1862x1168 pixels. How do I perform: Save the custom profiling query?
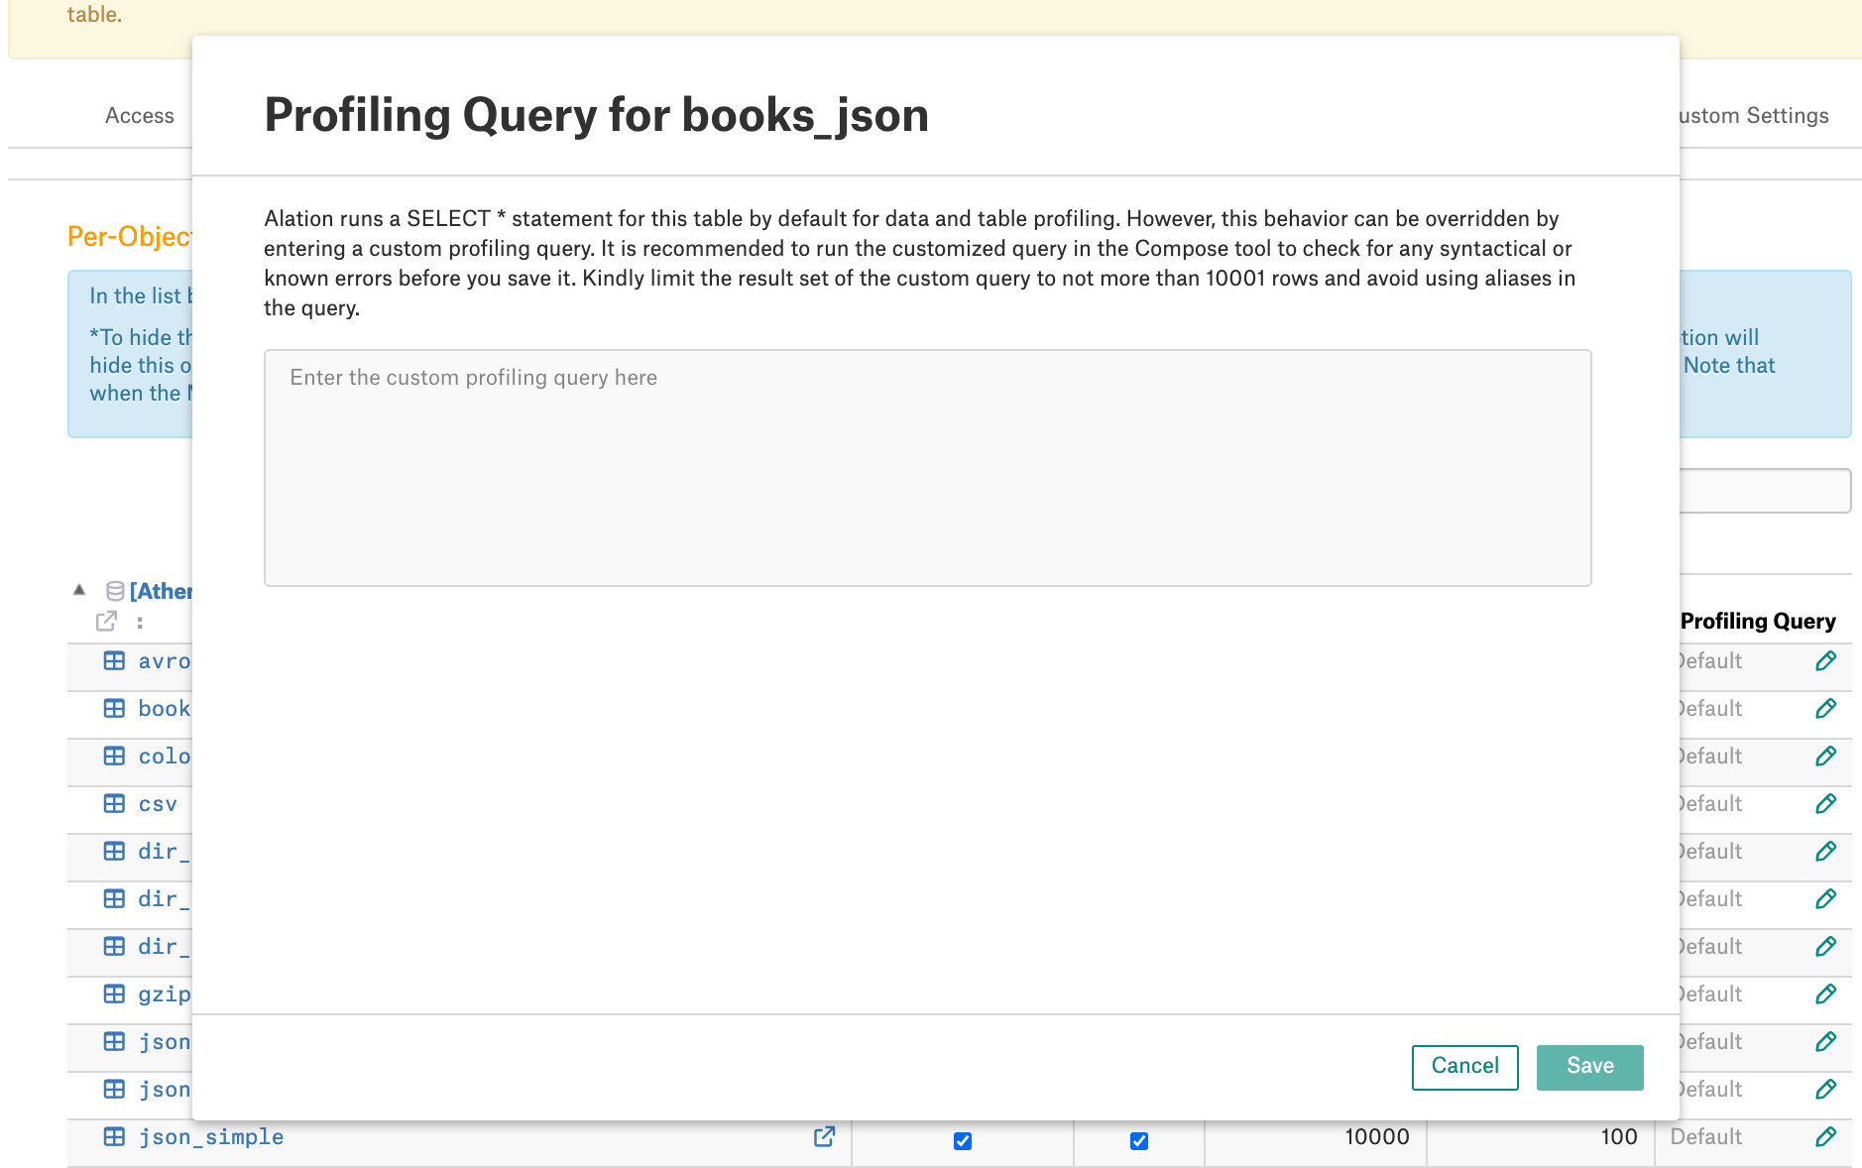(x=1589, y=1067)
